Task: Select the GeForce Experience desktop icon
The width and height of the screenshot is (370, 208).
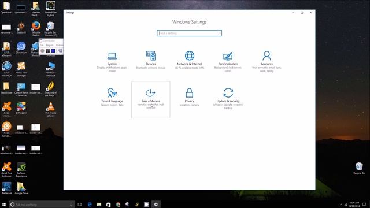Action: click(21, 169)
